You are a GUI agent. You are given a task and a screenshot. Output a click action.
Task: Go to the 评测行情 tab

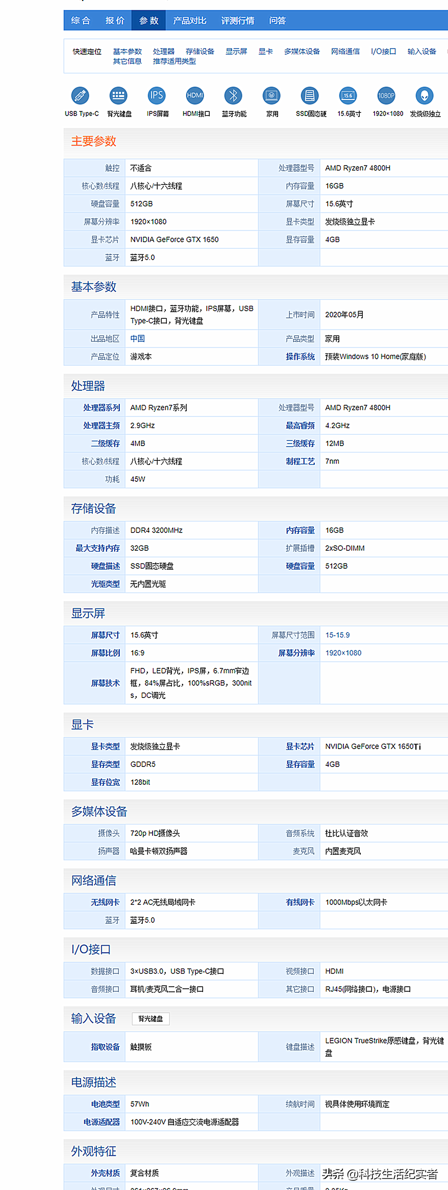tap(238, 20)
